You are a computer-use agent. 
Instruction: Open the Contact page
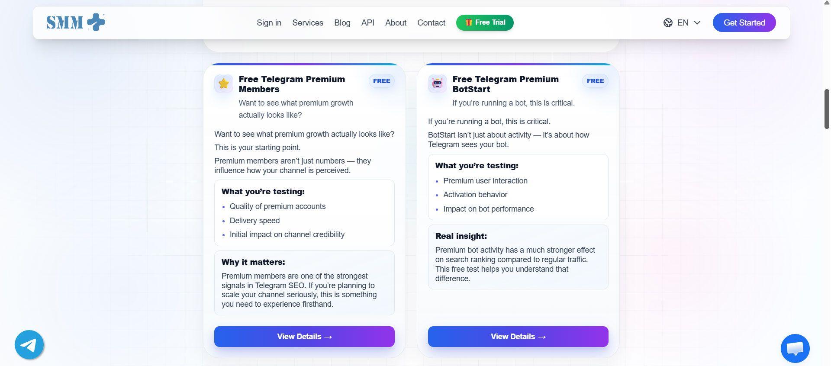coord(431,23)
